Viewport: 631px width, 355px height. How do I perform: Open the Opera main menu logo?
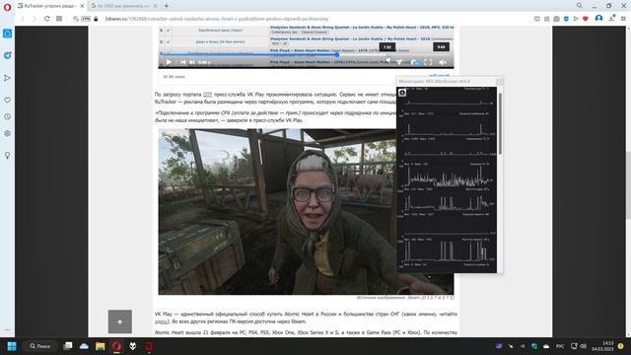click(x=7, y=7)
